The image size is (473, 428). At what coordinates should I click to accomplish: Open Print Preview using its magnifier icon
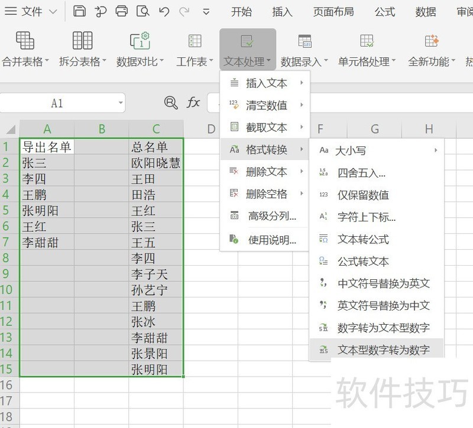(x=144, y=11)
